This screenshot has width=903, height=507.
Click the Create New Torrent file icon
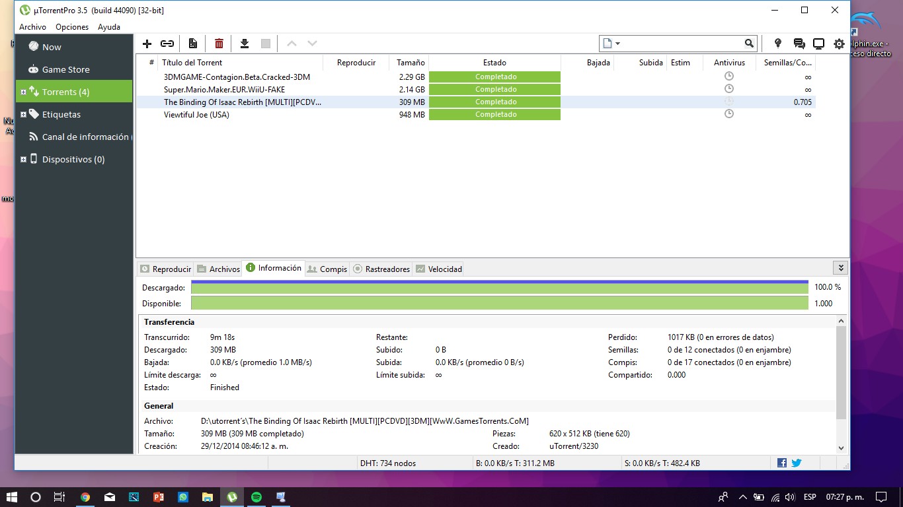point(193,44)
